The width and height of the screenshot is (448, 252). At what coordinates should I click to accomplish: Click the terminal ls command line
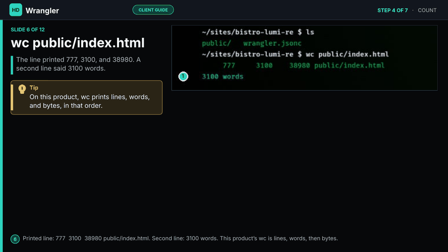258,32
